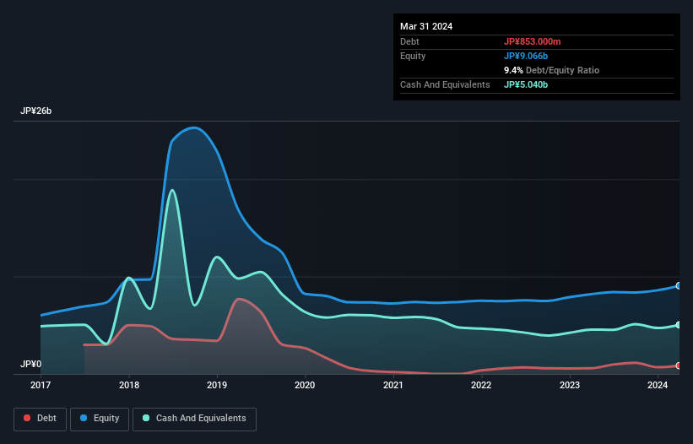The image size is (693, 444).
Task: Click the Mar 31 2024 tooltip date
Action: point(426,26)
